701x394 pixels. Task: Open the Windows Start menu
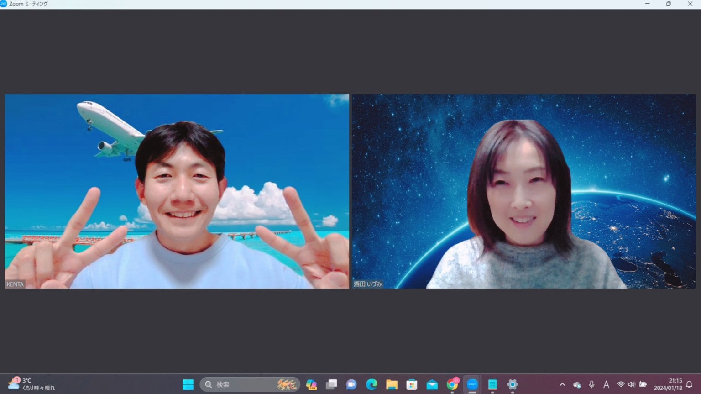coord(188,384)
